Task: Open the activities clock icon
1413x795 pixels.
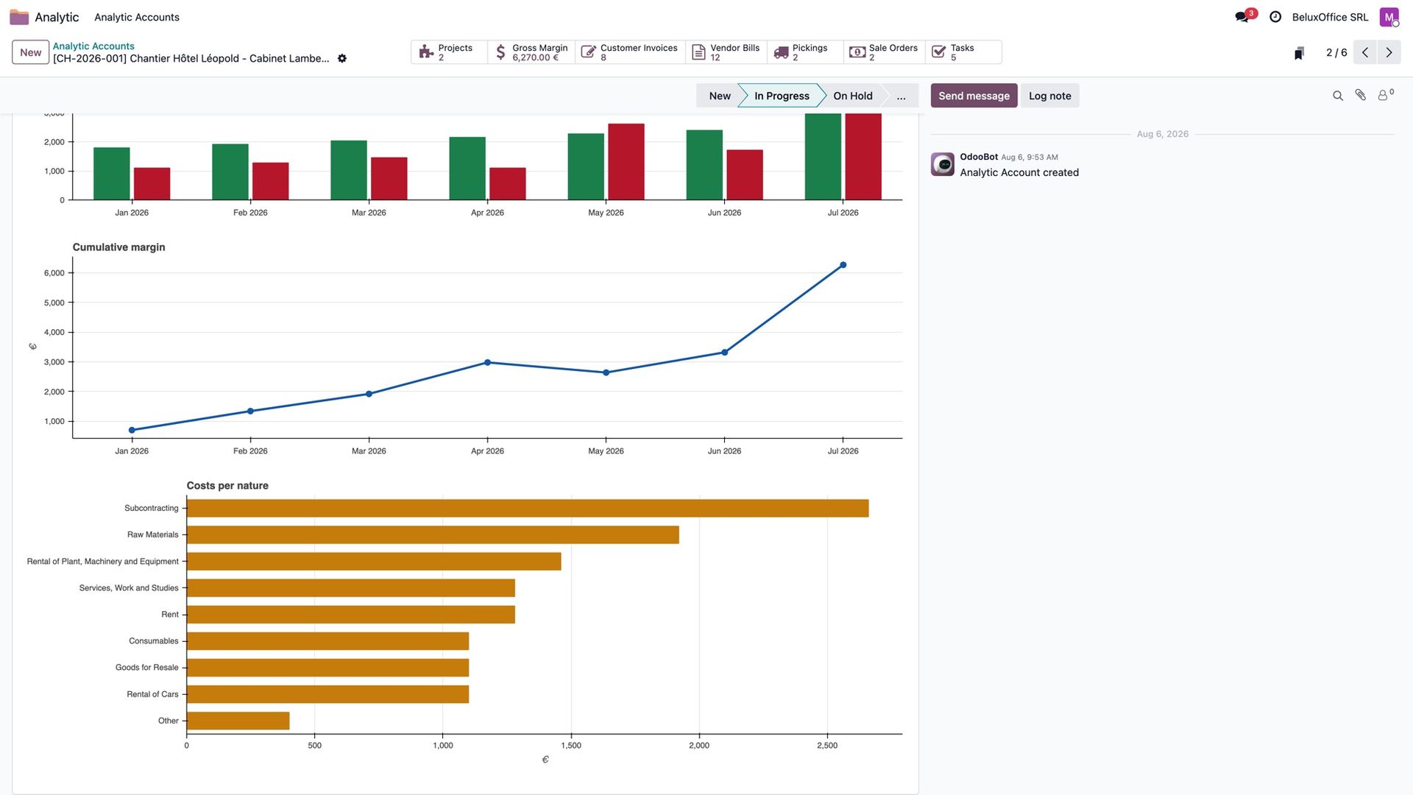Action: (x=1275, y=17)
